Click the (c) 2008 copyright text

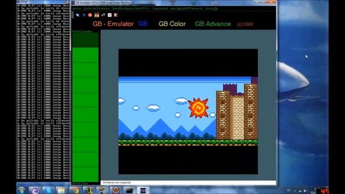click(245, 24)
